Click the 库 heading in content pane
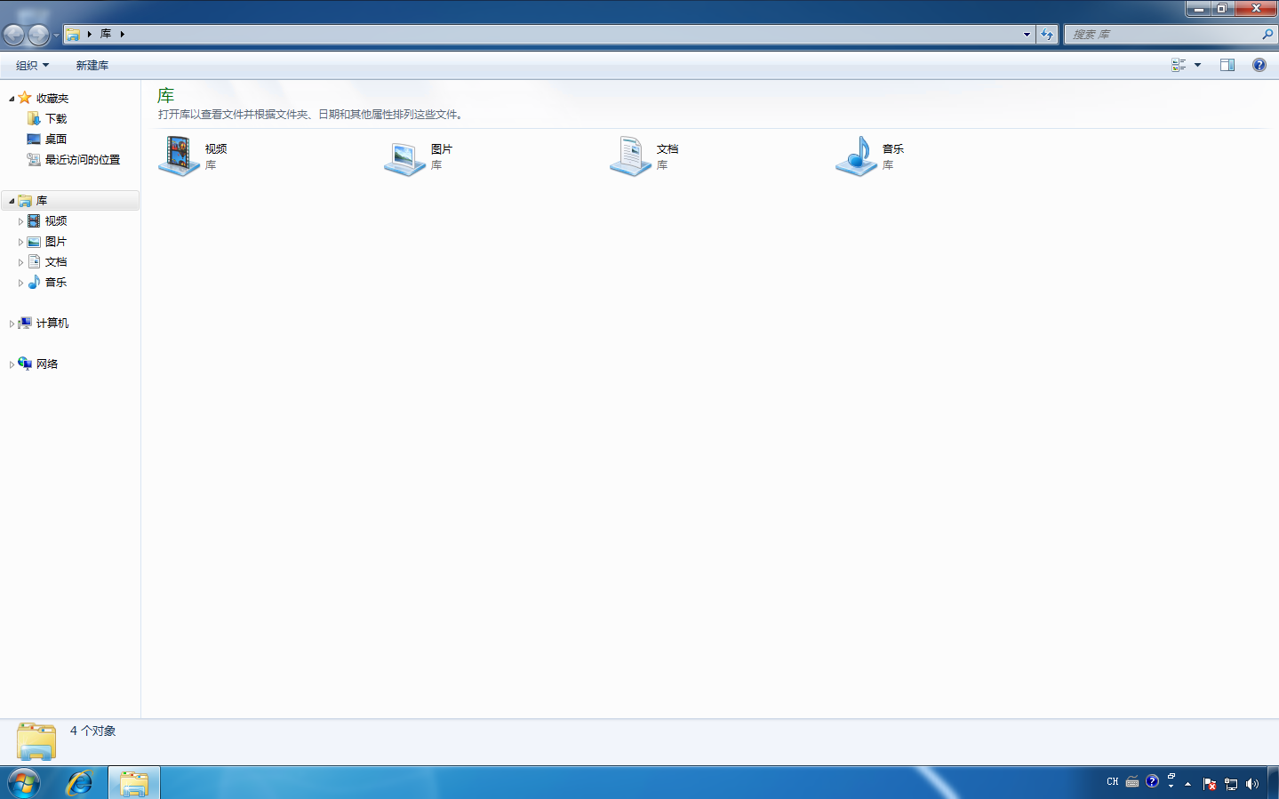This screenshot has width=1279, height=799. pyautogui.click(x=166, y=96)
